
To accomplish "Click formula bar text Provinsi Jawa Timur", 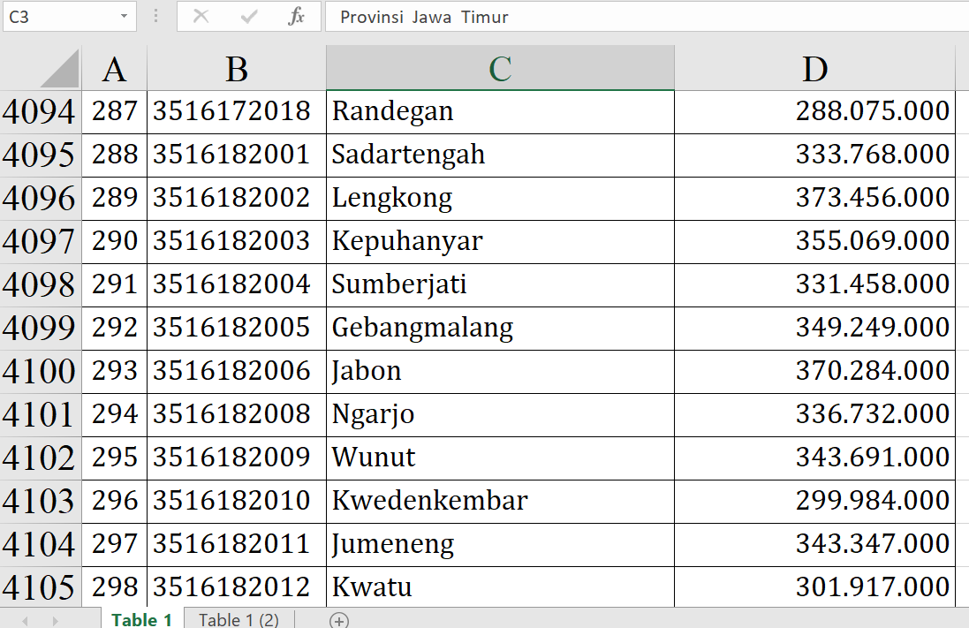I will tap(424, 18).
